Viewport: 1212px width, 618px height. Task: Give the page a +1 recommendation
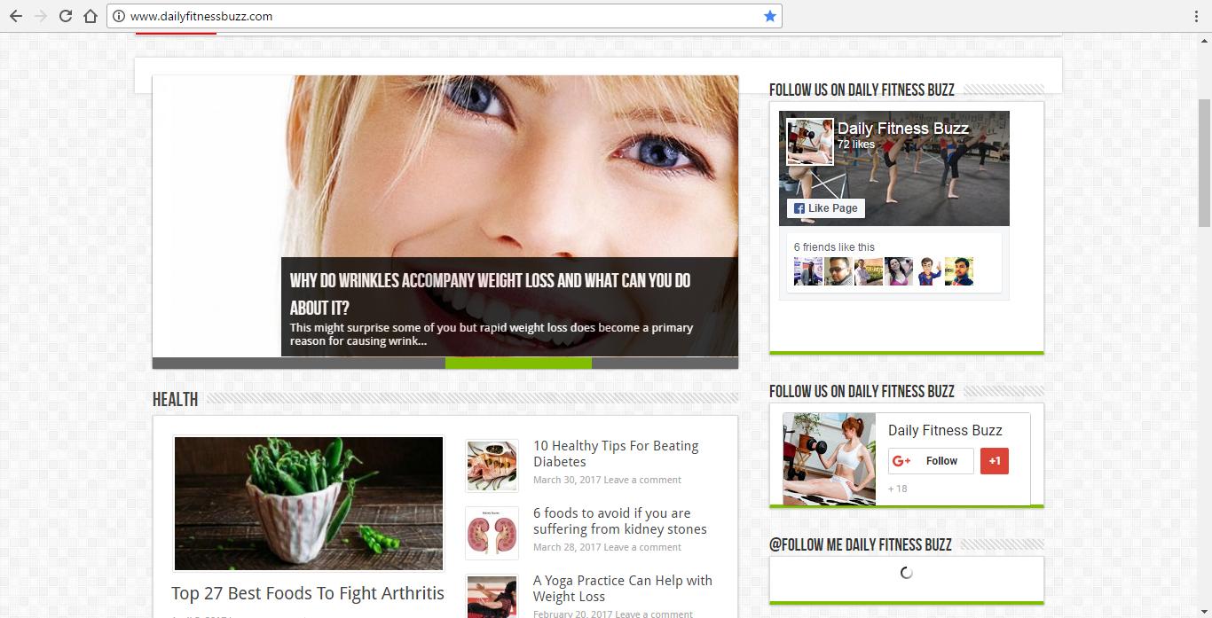click(x=995, y=460)
